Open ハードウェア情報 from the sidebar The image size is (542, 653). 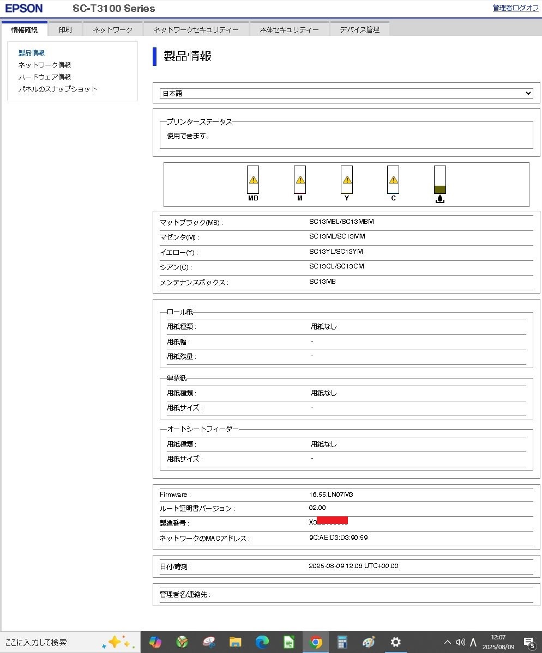pyautogui.click(x=45, y=76)
